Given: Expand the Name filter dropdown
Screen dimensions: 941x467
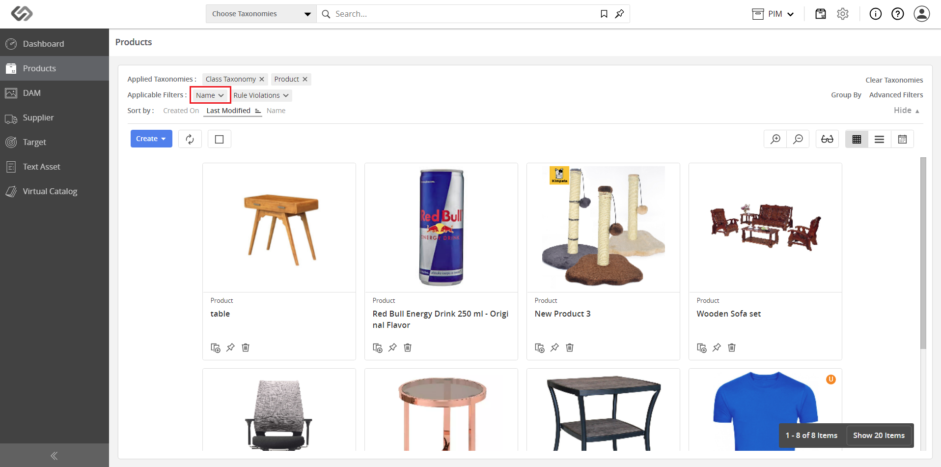Looking at the screenshot, I should click(210, 95).
